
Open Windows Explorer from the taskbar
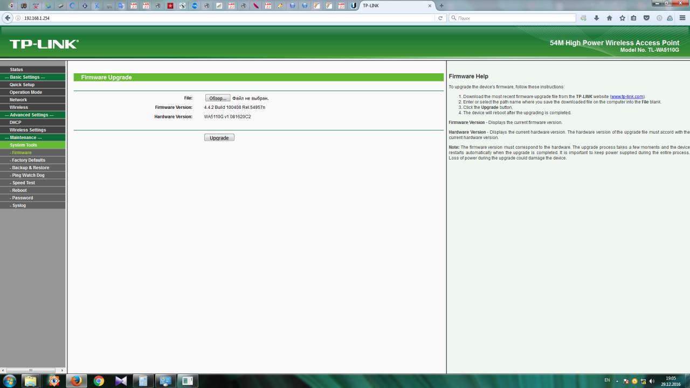click(x=31, y=381)
